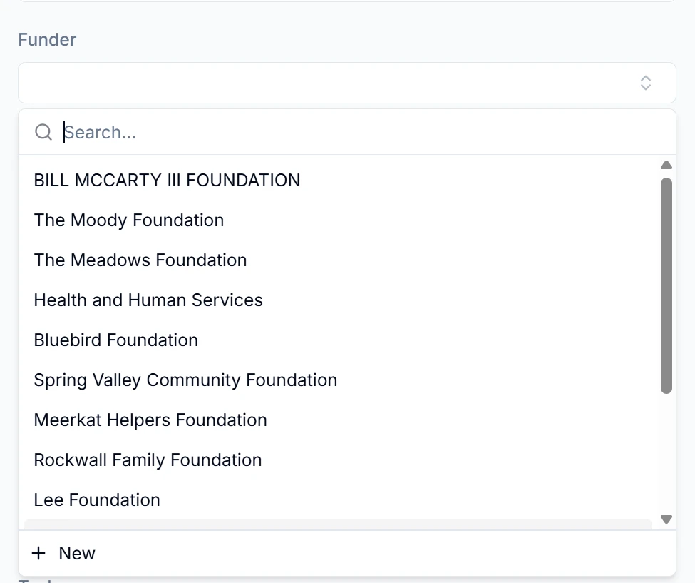Choose Rockwall Family Foundation
This screenshot has width=695, height=583.
pos(148,460)
